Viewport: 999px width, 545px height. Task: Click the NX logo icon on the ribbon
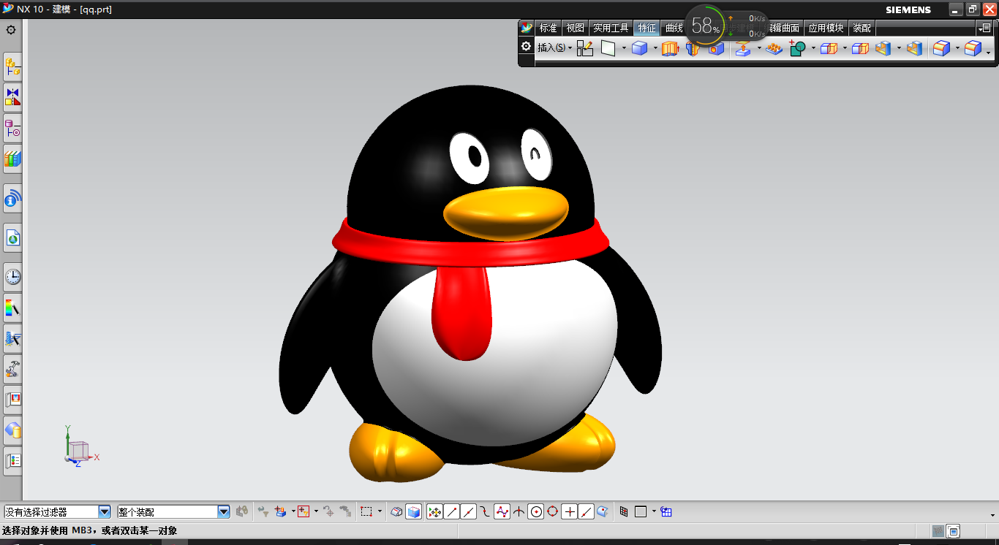click(527, 28)
